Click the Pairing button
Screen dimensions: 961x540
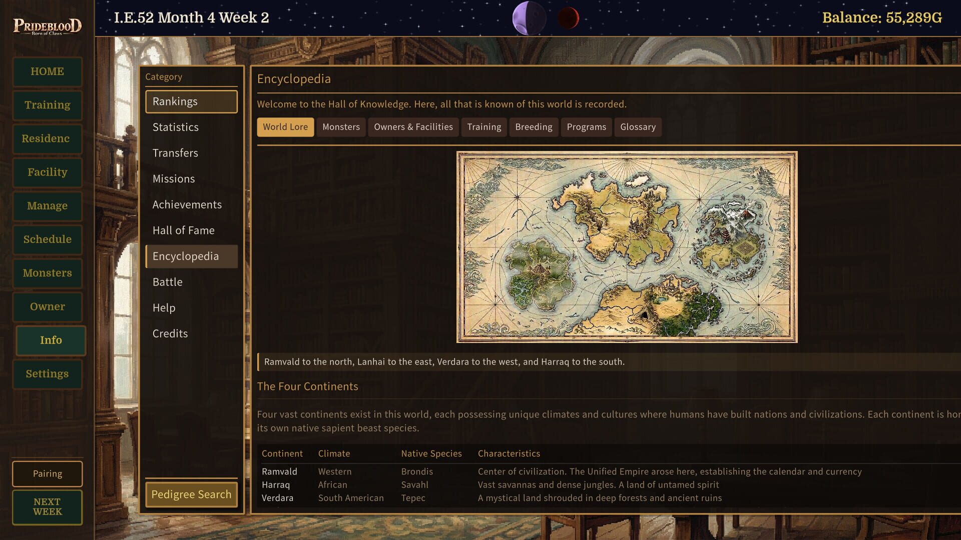[47, 473]
